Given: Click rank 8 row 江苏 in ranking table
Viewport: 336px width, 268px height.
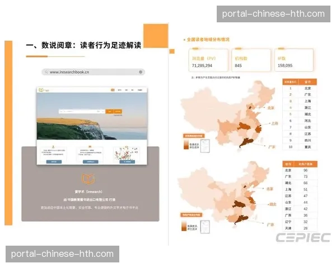Looking at the screenshot, I should (x=300, y=134).
